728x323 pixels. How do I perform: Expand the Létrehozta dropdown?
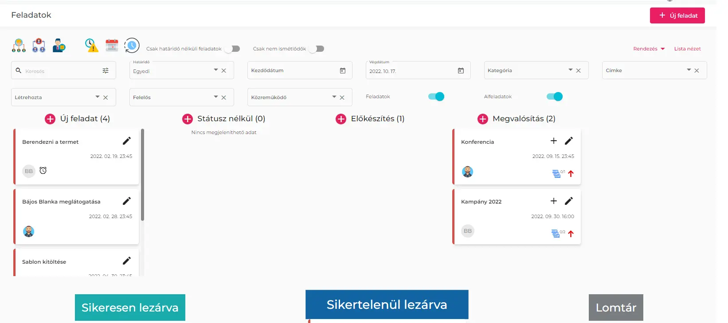98,97
